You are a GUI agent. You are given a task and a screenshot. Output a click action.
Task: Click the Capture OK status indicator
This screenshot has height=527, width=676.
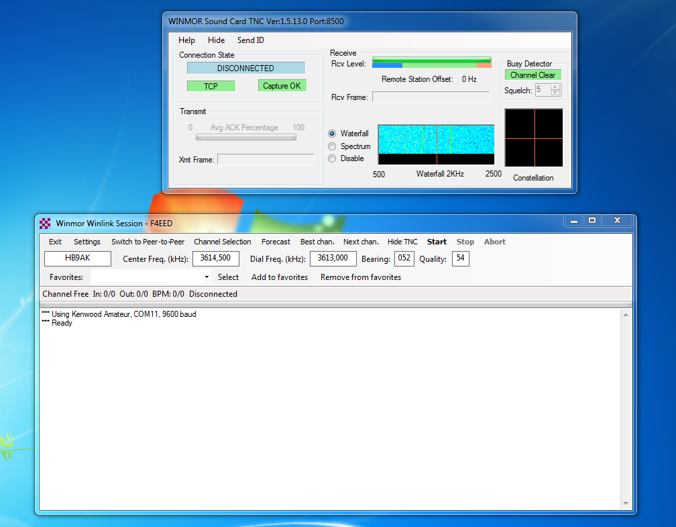tap(282, 86)
